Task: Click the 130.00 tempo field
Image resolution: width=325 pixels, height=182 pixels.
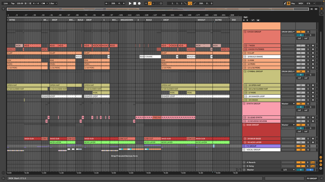Action: (x=20, y=4)
